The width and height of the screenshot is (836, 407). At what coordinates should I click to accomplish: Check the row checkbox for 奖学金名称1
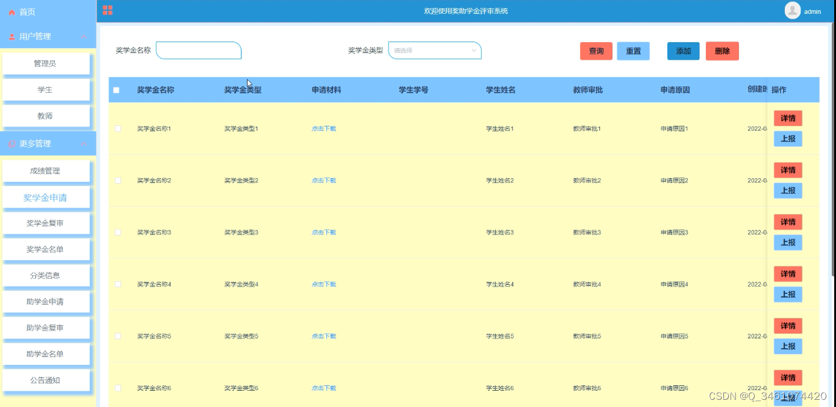click(118, 129)
